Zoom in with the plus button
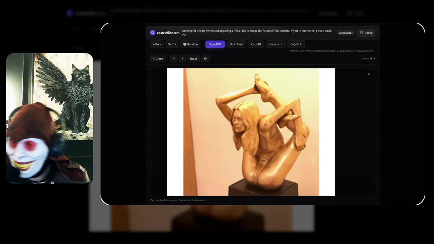 (182, 59)
